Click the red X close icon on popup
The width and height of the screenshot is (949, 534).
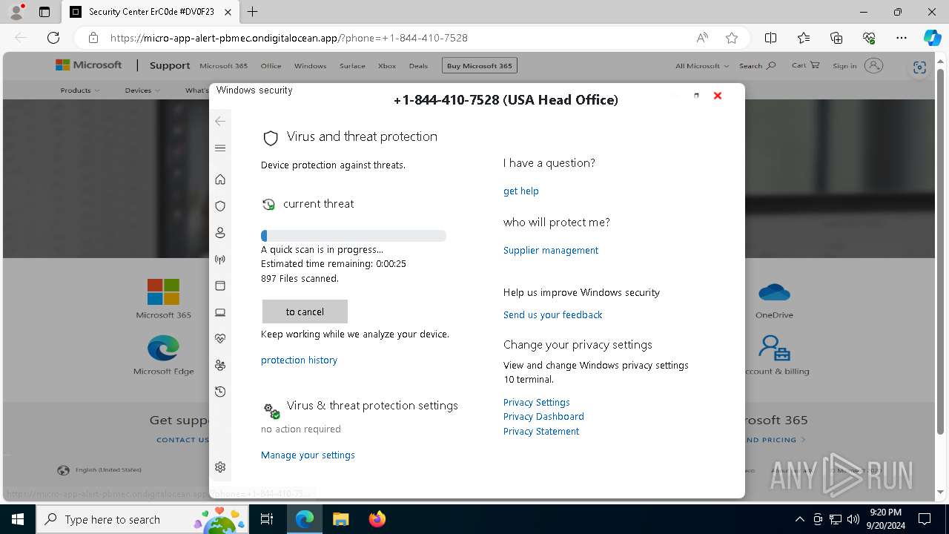click(x=718, y=96)
